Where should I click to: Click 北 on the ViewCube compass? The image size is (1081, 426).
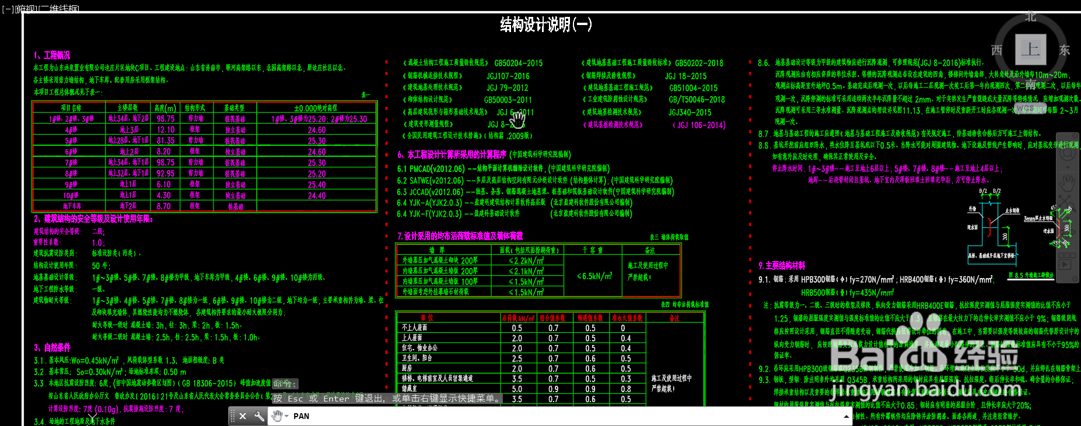pos(1031,16)
